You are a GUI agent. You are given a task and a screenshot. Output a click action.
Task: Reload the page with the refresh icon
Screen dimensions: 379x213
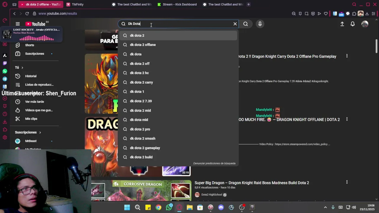27,14
